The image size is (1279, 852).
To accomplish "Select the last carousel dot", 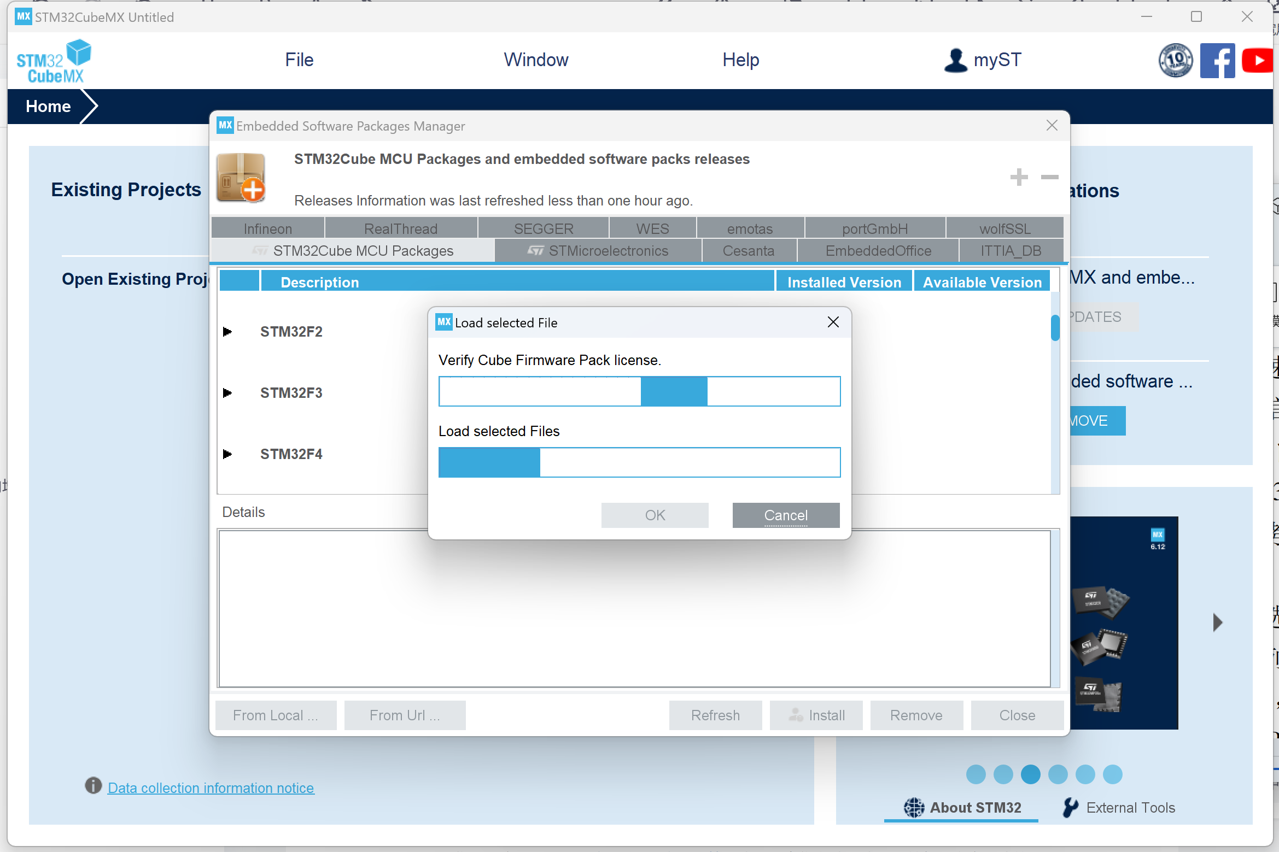I will tap(1112, 774).
